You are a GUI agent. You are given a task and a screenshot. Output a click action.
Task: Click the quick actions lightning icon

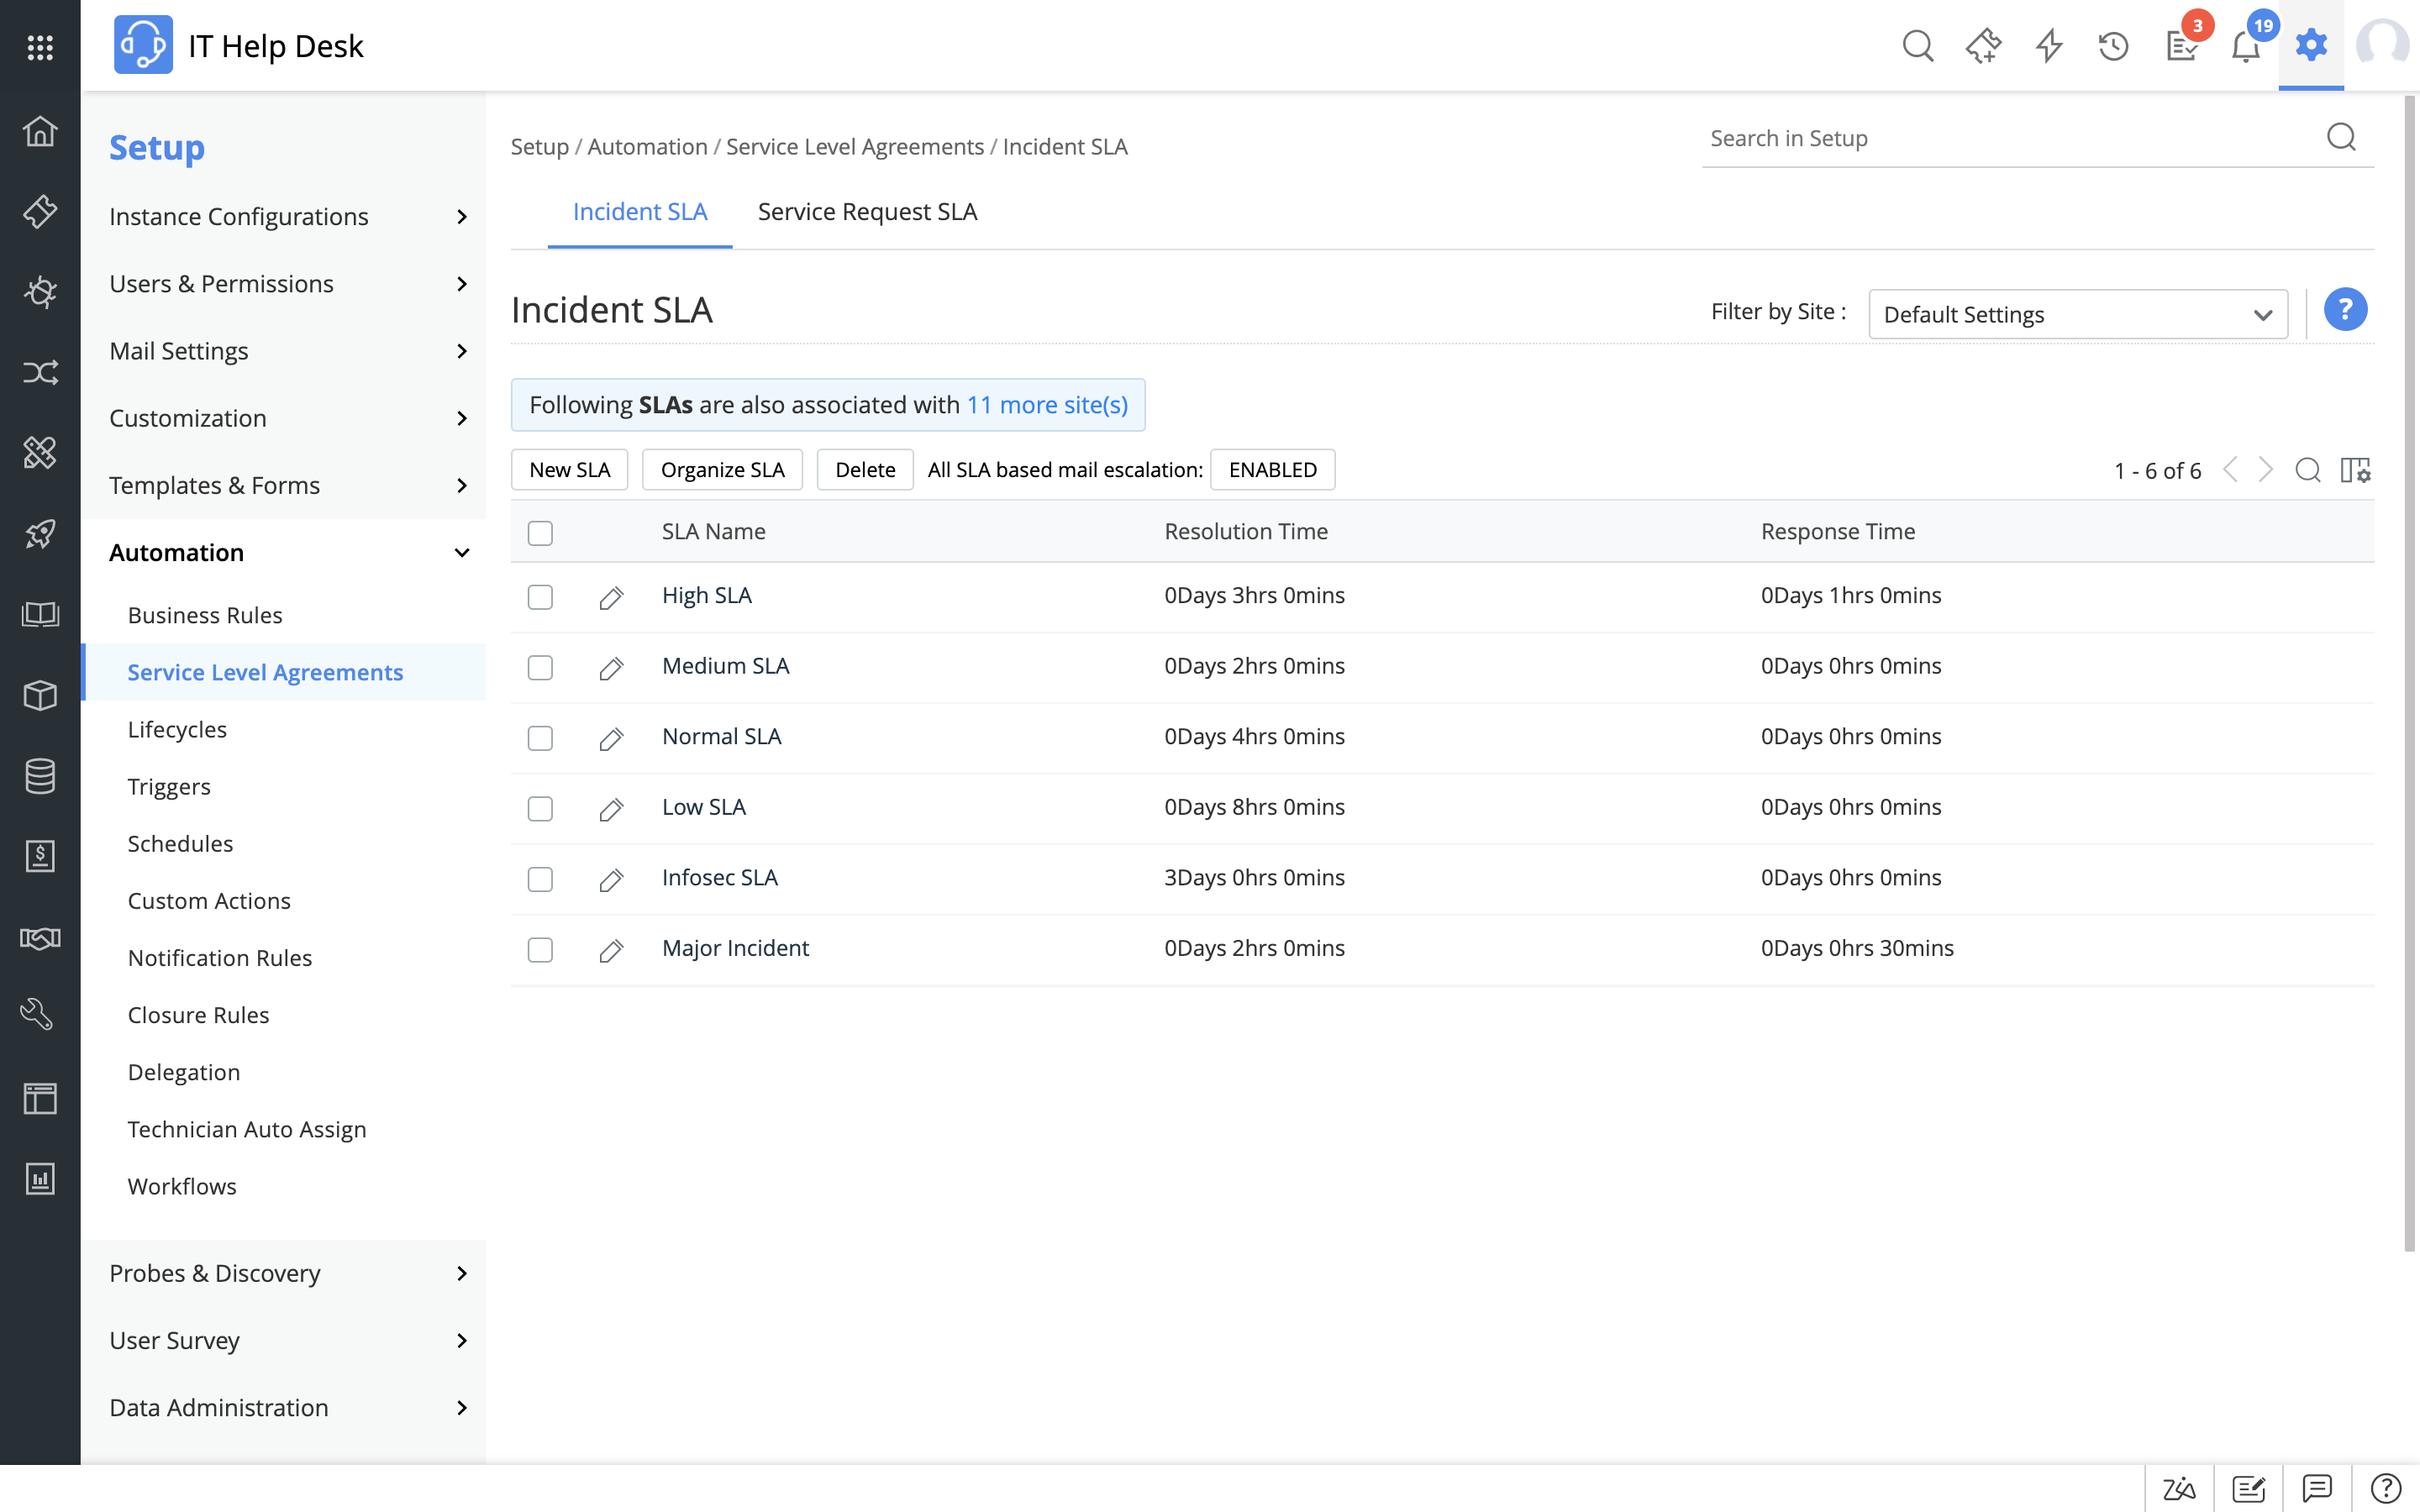pyautogui.click(x=2049, y=46)
